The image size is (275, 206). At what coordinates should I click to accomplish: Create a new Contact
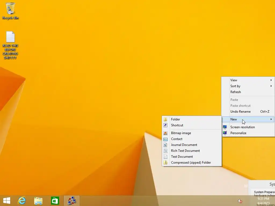tap(192, 139)
